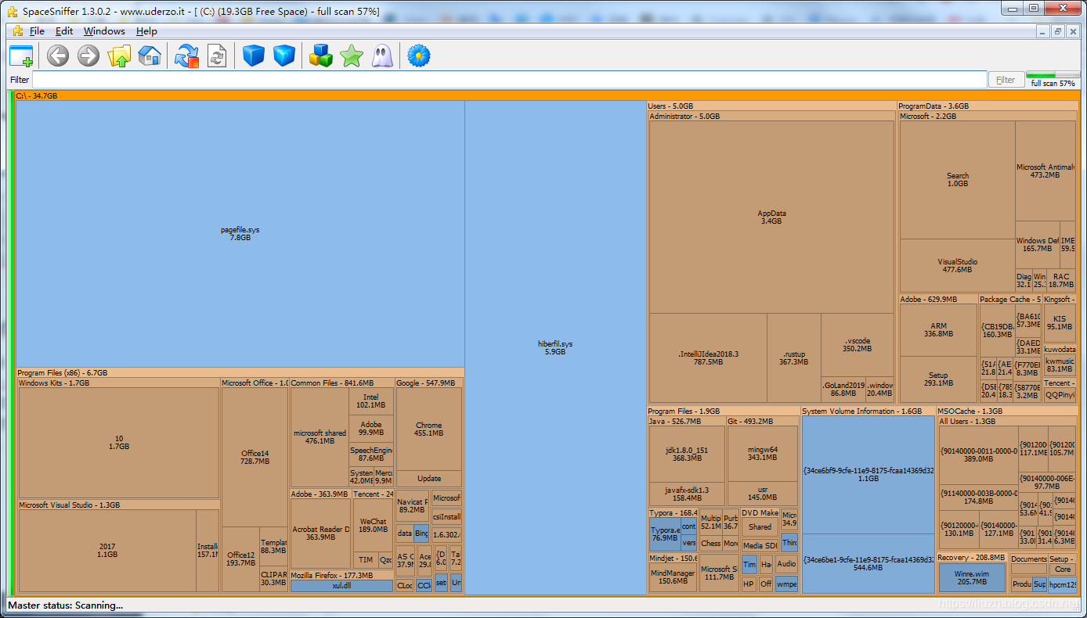Image resolution: width=1087 pixels, height=618 pixels.
Task: Go to the home folder view
Action: click(150, 56)
